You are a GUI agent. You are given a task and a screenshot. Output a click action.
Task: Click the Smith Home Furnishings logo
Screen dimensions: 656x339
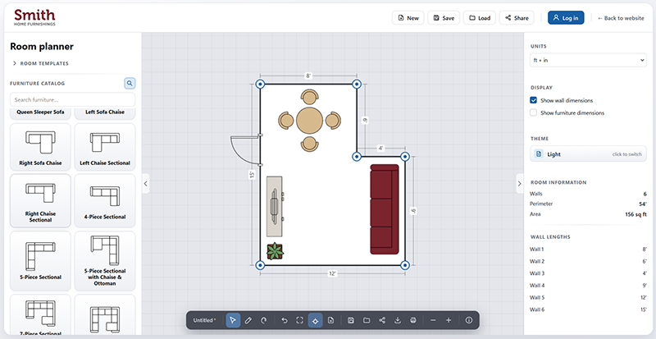click(x=34, y=17)
